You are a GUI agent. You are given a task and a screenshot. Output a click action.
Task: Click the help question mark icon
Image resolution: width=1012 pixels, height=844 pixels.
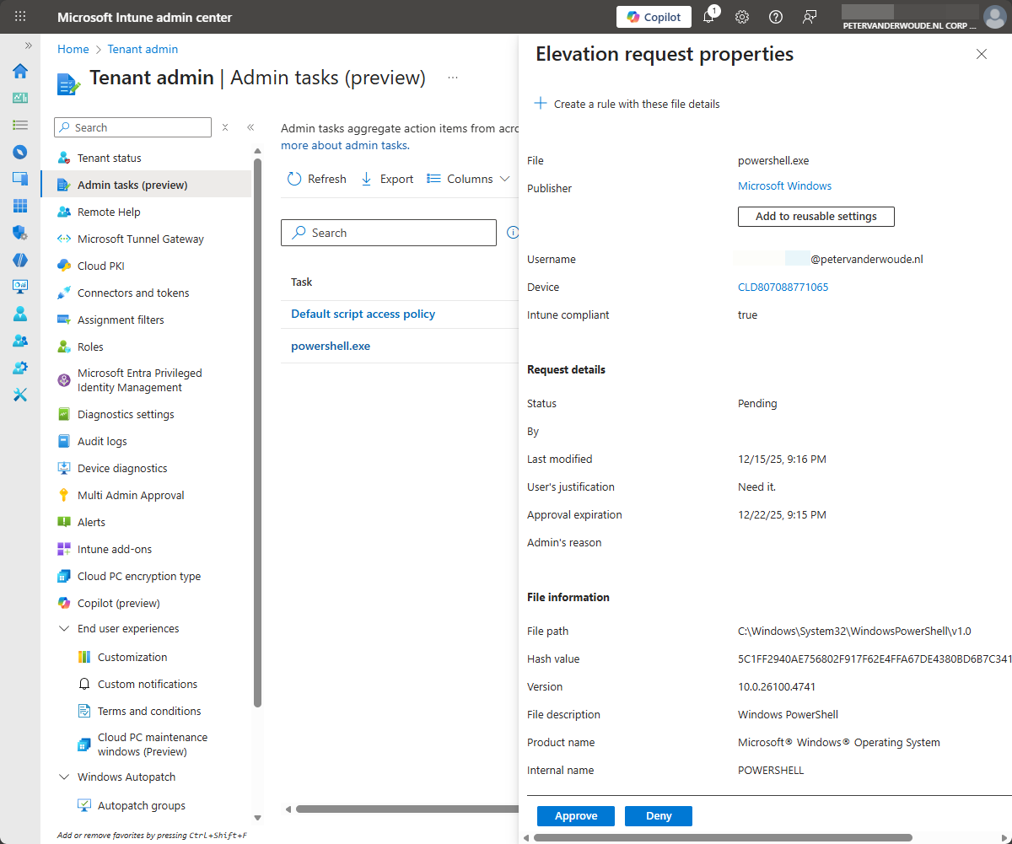click(776, 17)
